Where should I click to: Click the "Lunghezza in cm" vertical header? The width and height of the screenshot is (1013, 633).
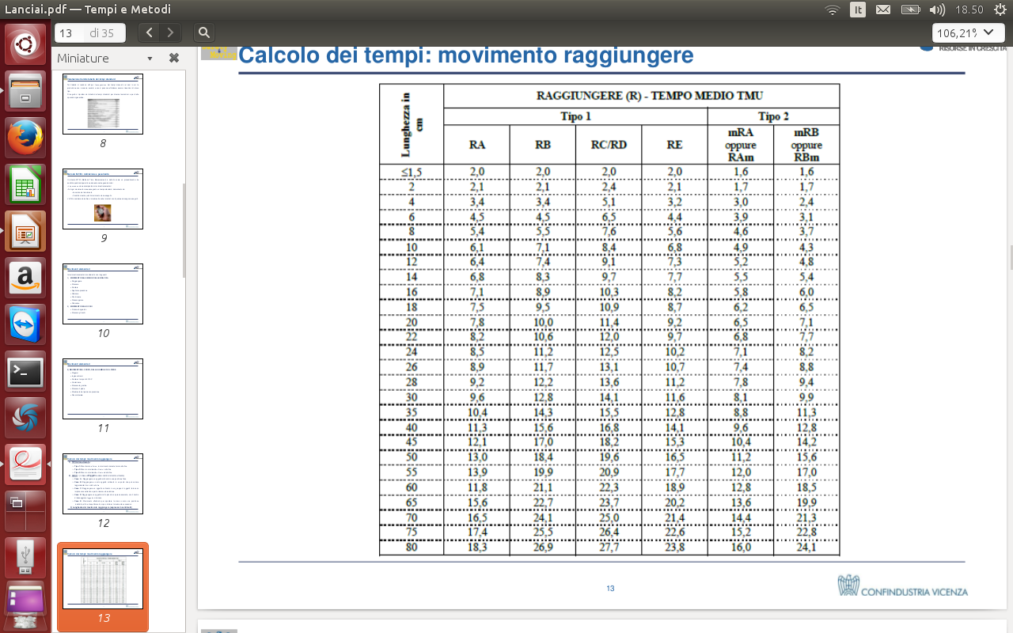(x=411, y=124)
